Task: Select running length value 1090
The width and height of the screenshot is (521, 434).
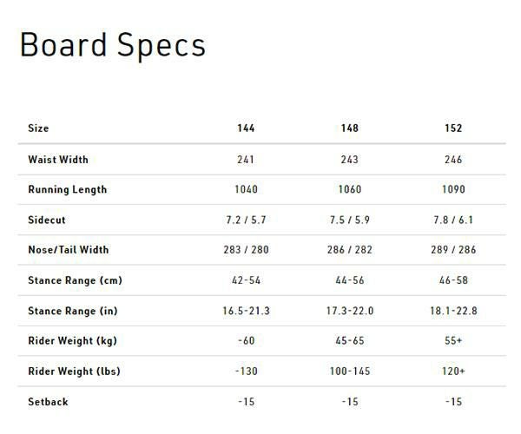Action: click(x=452, y=189)
